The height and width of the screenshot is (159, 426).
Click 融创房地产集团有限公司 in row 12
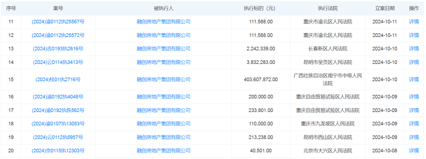tap(164, 36)
